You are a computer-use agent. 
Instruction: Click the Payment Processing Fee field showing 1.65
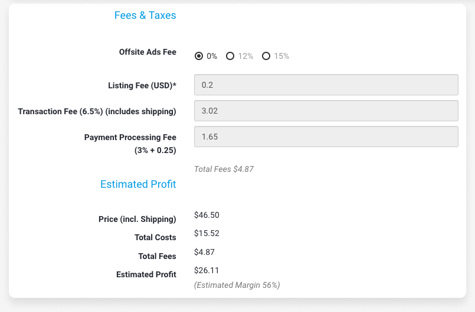[326, 137]
